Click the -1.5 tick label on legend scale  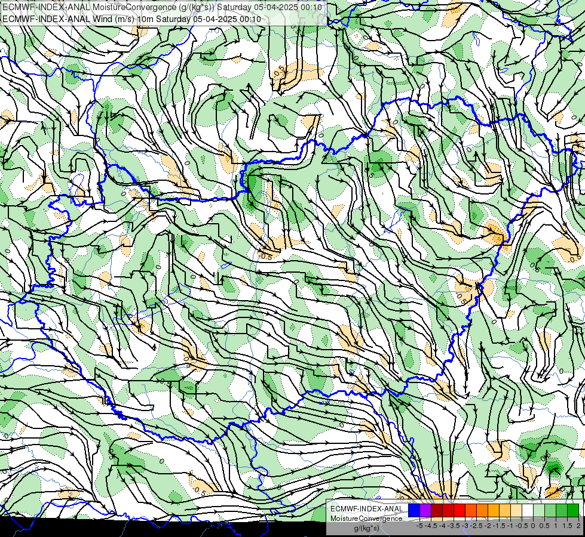point(499,526)
